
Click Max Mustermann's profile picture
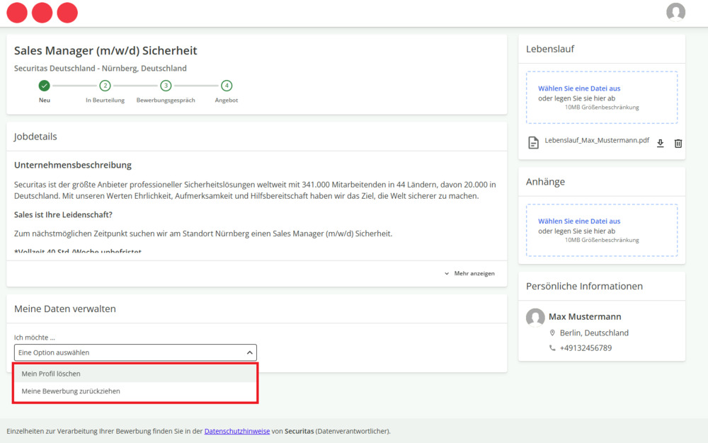click(535, 317)
